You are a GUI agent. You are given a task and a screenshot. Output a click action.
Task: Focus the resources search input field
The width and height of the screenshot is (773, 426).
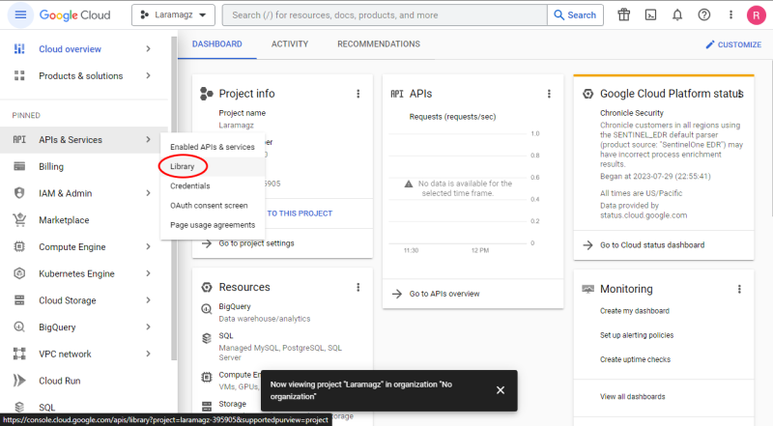tap(385, 14)
